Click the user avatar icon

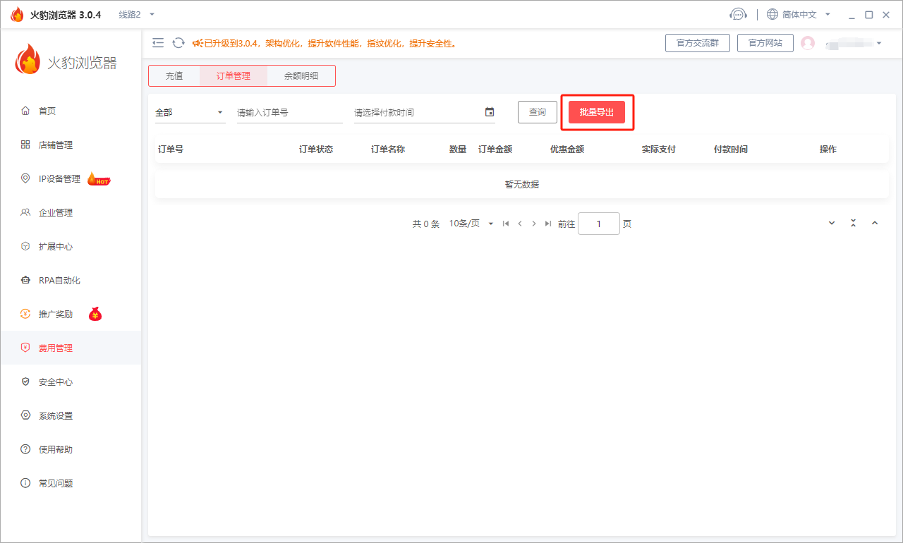[808, 43]
